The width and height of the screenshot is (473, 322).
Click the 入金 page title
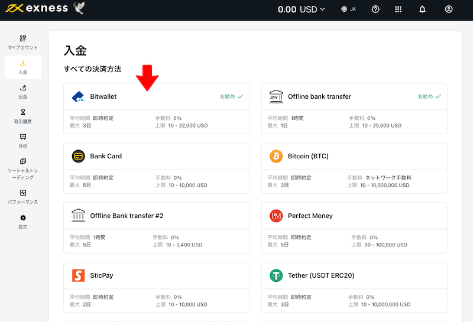pos(75,50)
